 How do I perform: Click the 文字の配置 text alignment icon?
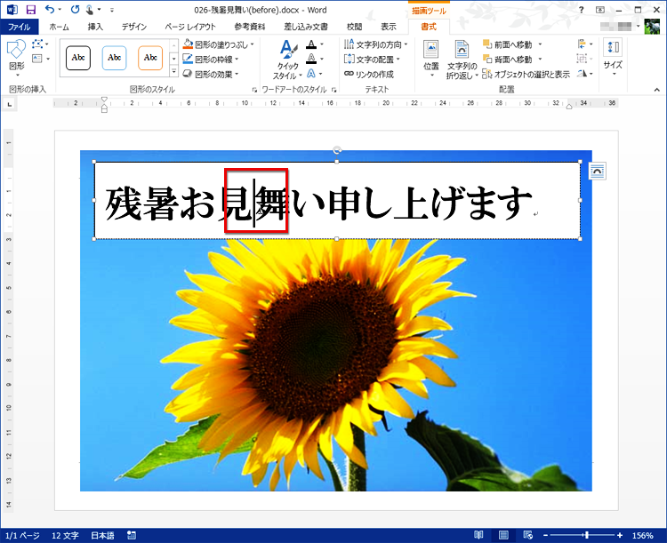click(x=349, y=60)
